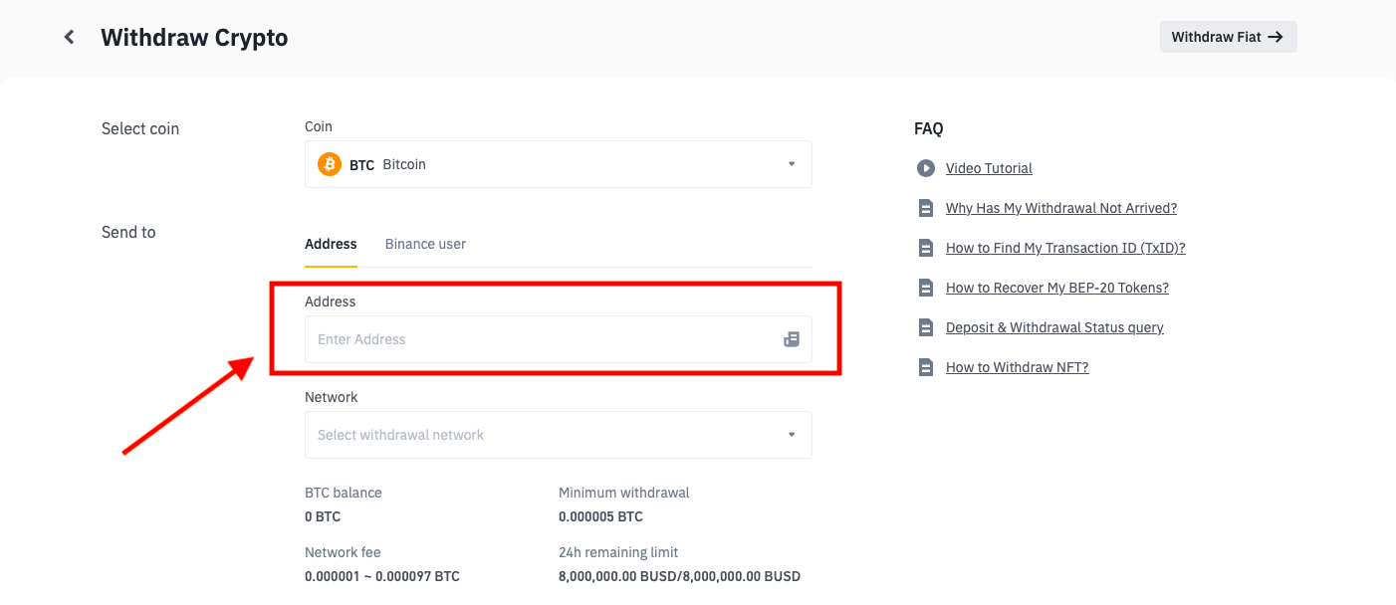Click the BEP-20 Tokens article icon
The image size is (1396, 605).
click(926, 287)
